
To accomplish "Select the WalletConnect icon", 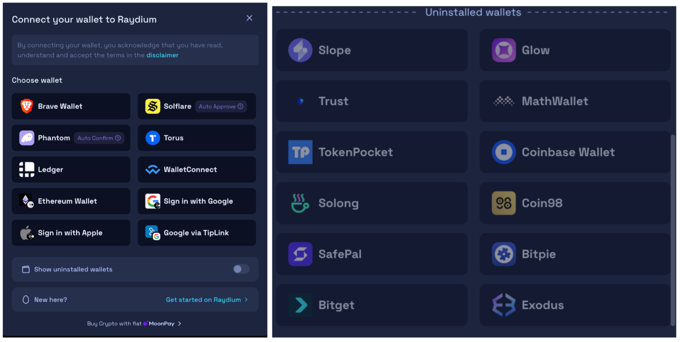I will pos(153,169).
